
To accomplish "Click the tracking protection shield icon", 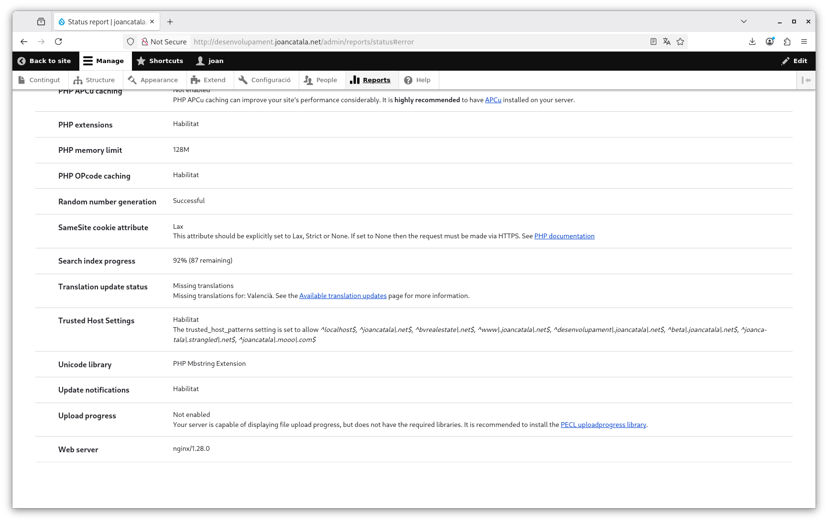I will [x=130, y=42].
